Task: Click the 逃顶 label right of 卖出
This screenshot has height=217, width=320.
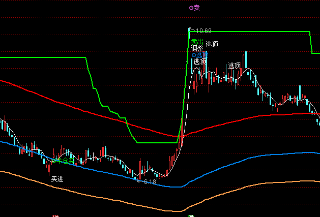Action: coord(212,44)
